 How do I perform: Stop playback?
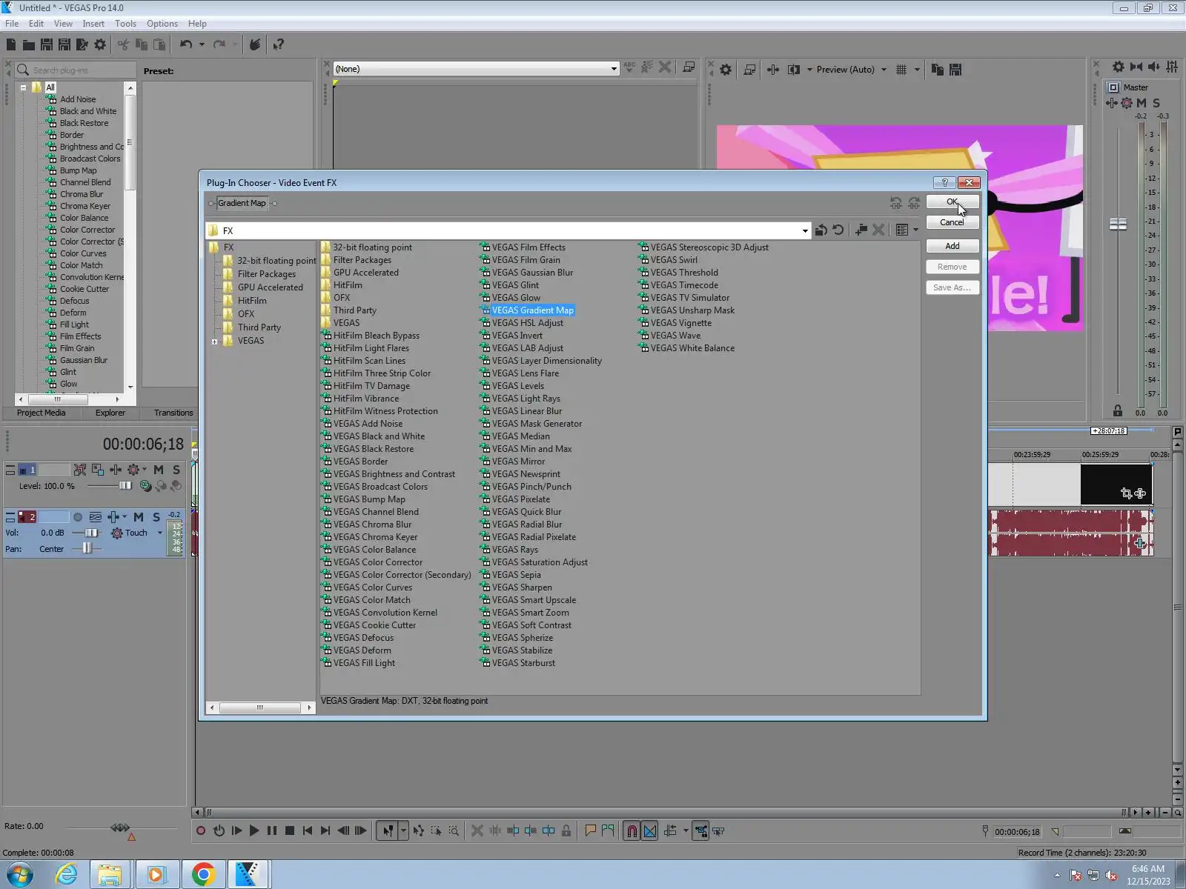pyautogui.click(x=290, y=831)
